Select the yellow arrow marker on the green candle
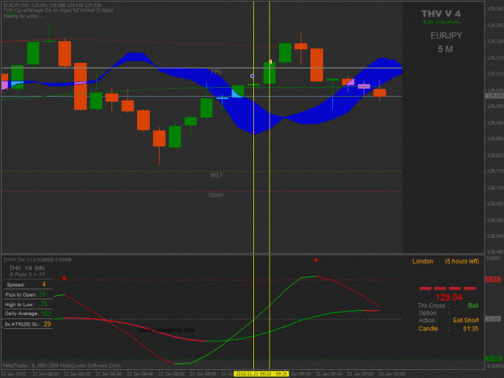 click(270, 62)
